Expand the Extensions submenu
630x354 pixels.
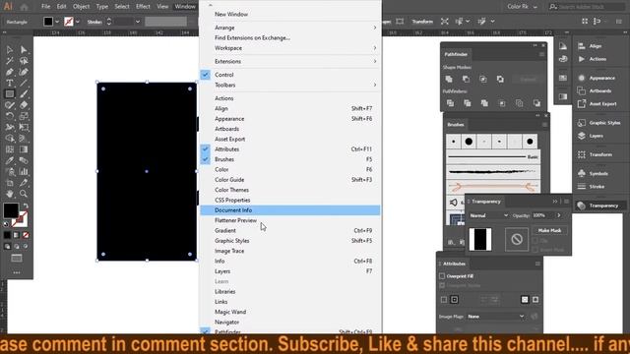point(290,61)
